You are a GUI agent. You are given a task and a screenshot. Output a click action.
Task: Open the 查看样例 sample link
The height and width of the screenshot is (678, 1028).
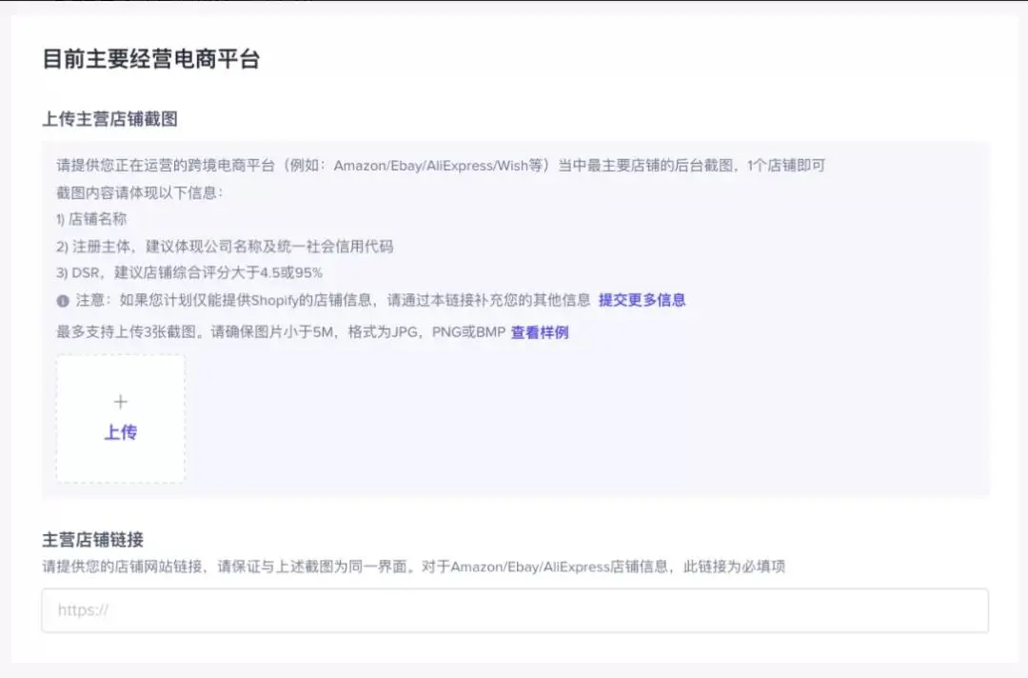tap(540, 332)
